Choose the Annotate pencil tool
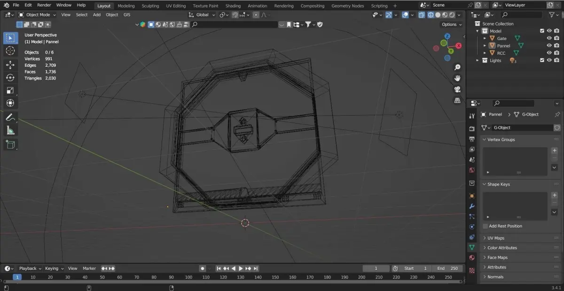 click(x=10, y=118)
